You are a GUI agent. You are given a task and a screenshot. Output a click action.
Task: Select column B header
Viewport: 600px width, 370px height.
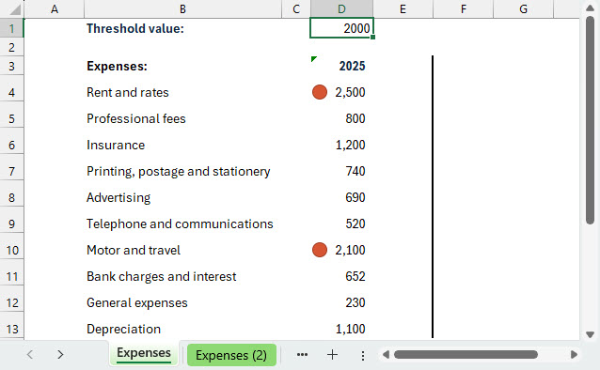[x=182, y=9]
